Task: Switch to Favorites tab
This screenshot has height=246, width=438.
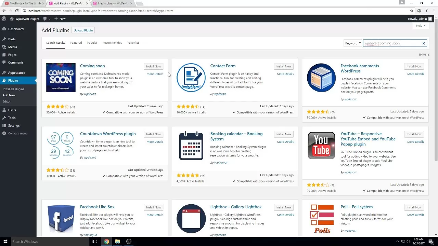Action: [x=133, y=43]
